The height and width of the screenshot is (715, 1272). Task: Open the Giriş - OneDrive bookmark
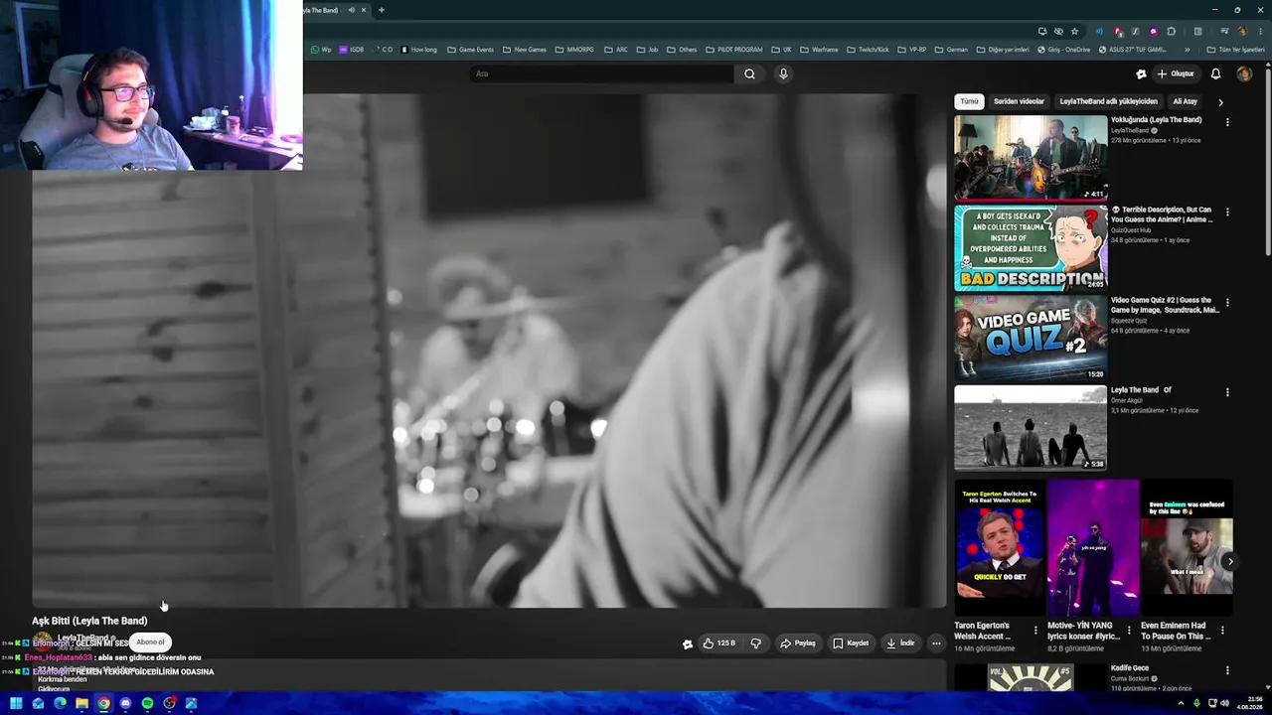tap(1063, 50)
